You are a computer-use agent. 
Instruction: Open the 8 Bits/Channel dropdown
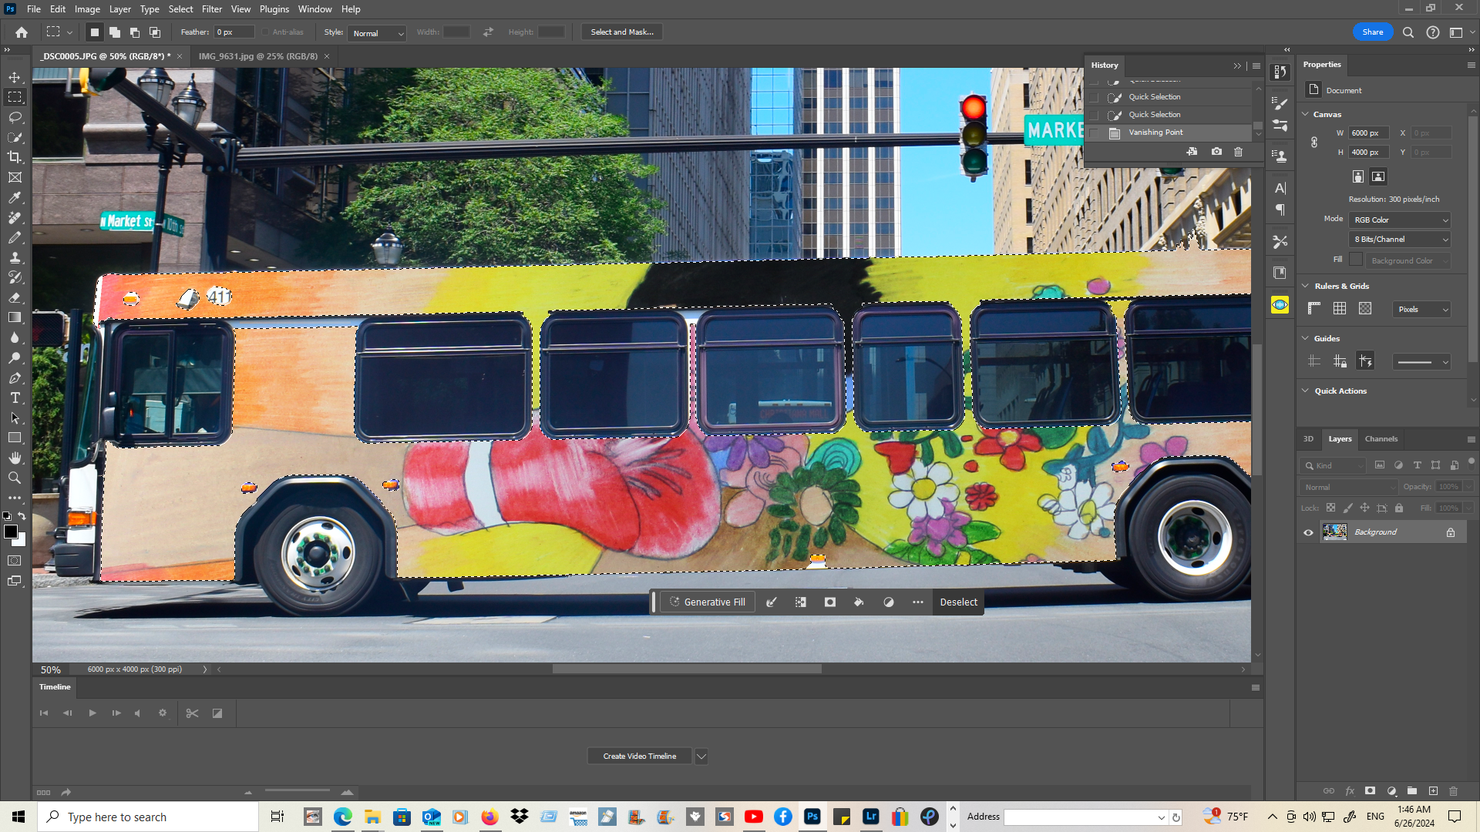(1400, 240)
